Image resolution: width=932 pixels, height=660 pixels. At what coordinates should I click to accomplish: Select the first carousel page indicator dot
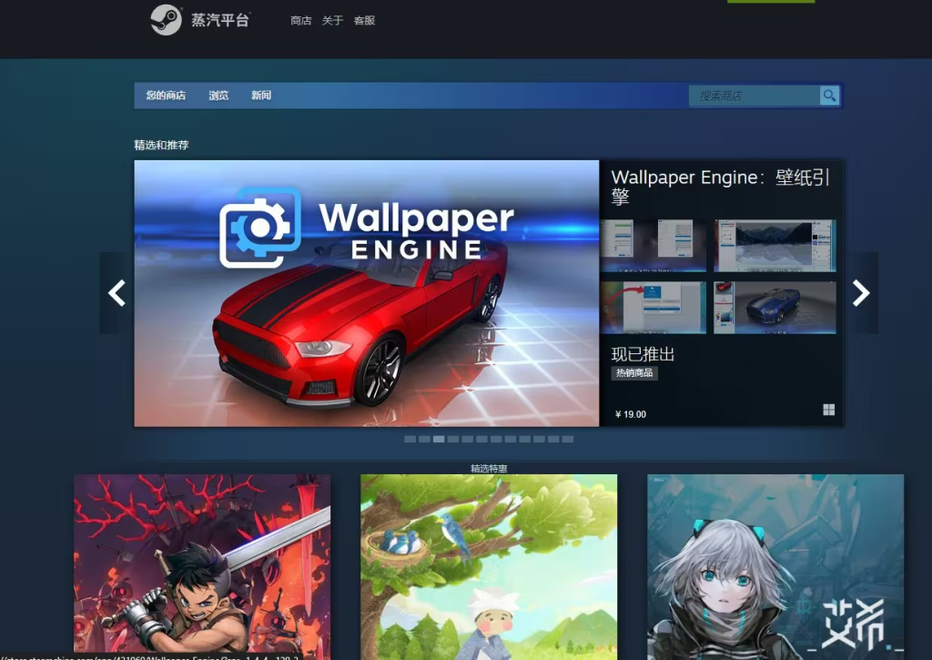coord(410,439)
